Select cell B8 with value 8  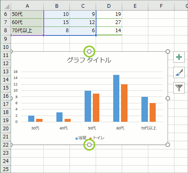(57, 31)
